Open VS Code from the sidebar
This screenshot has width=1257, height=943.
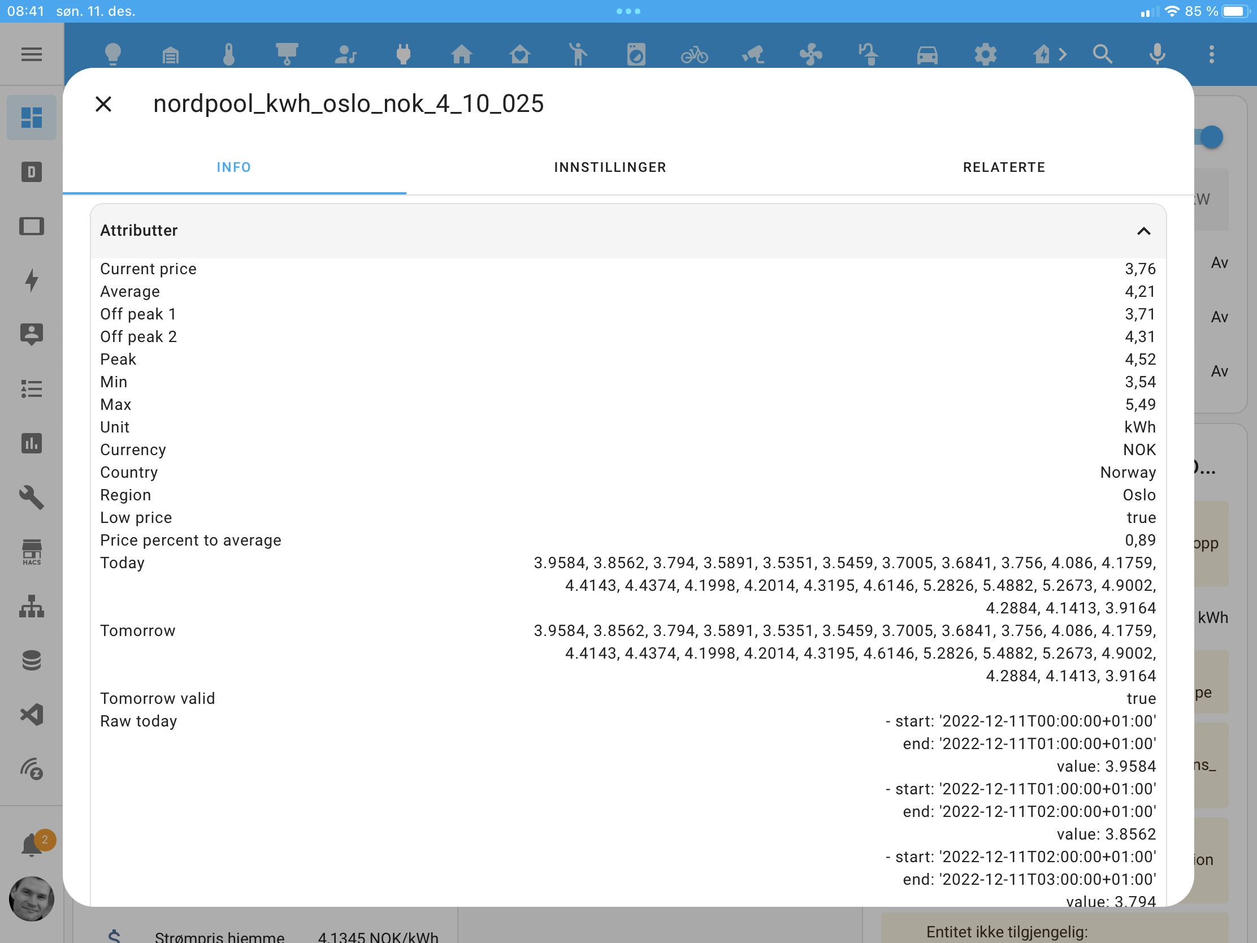point(31,715)
